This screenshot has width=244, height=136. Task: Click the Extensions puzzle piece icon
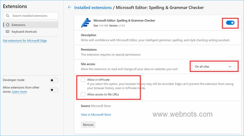tap(7, 25)
